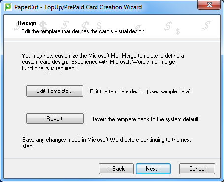Open the Edit Template... button
The height and width of the screenshot is (182, 224).
[55, 91]
